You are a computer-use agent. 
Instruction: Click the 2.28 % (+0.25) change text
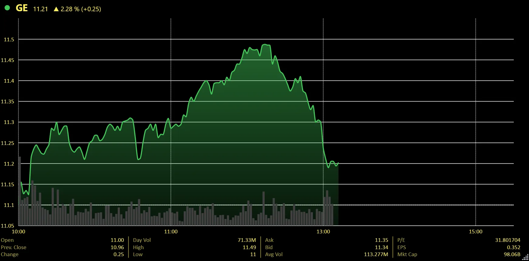pos(81,9)
